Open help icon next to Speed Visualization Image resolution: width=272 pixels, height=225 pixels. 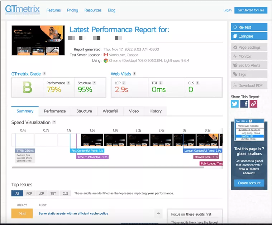click(54, 122)
